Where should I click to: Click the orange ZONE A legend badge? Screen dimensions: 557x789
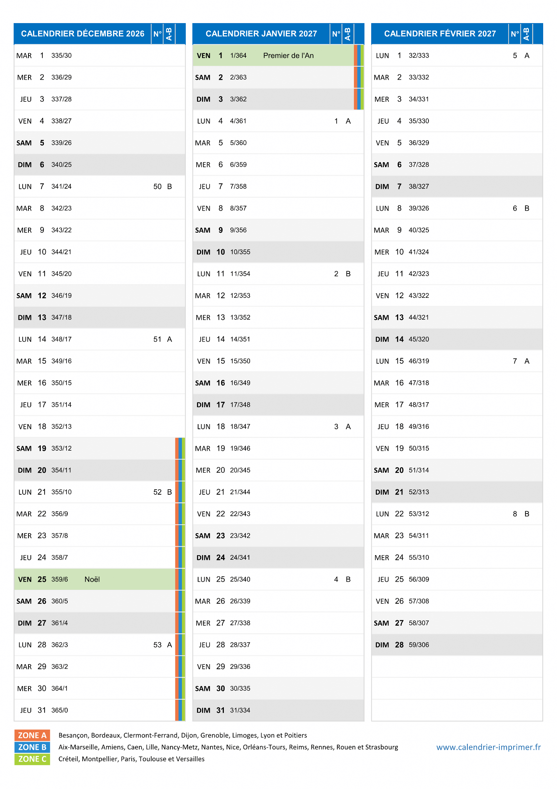(x=32, y=735)
